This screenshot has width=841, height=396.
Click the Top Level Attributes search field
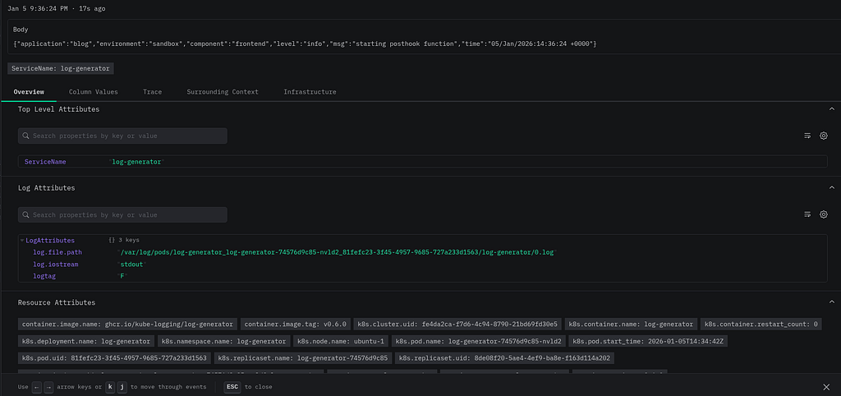(x=122, y=136)
